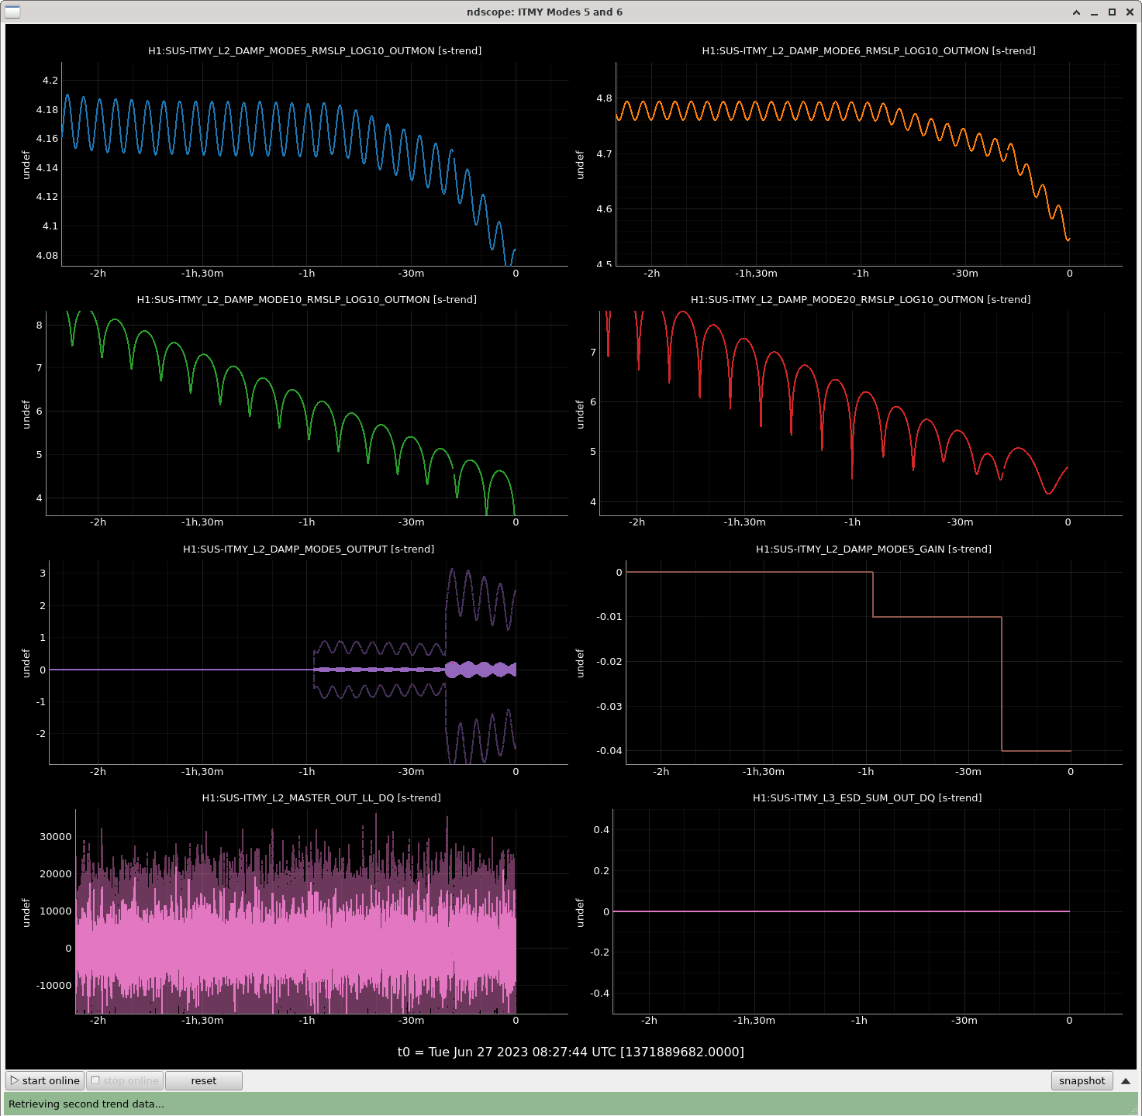
Task: Click the MODE5_RMSLP_LOG10_OUTMON plot title
Action: tap(315, 50)
